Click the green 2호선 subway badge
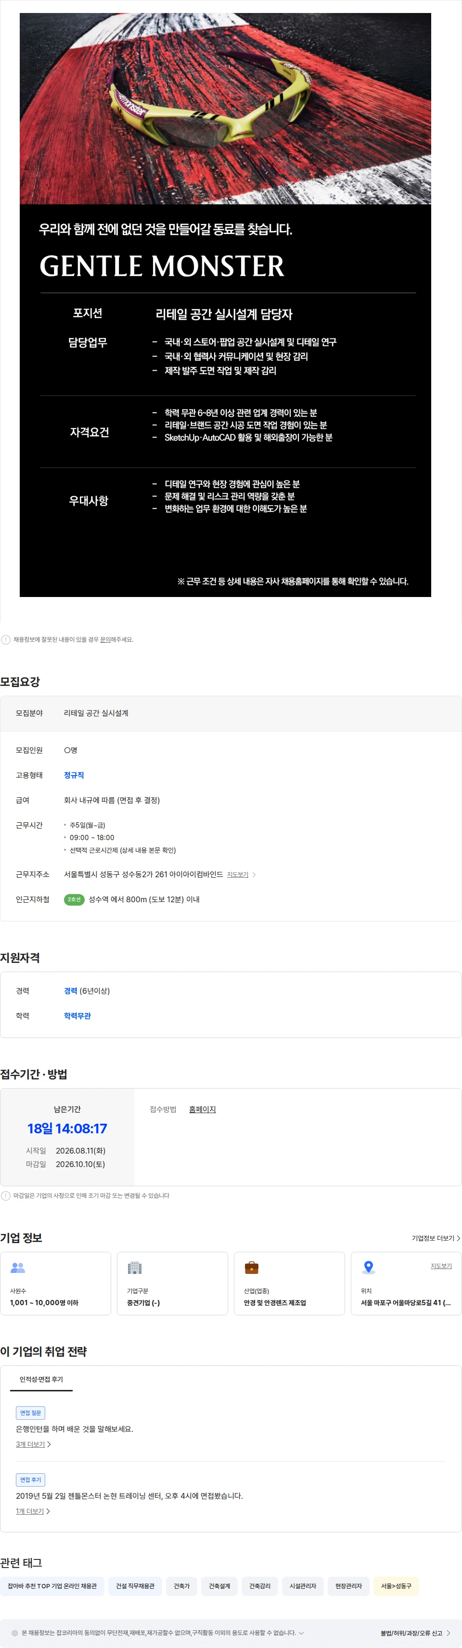 pos(74,899)
